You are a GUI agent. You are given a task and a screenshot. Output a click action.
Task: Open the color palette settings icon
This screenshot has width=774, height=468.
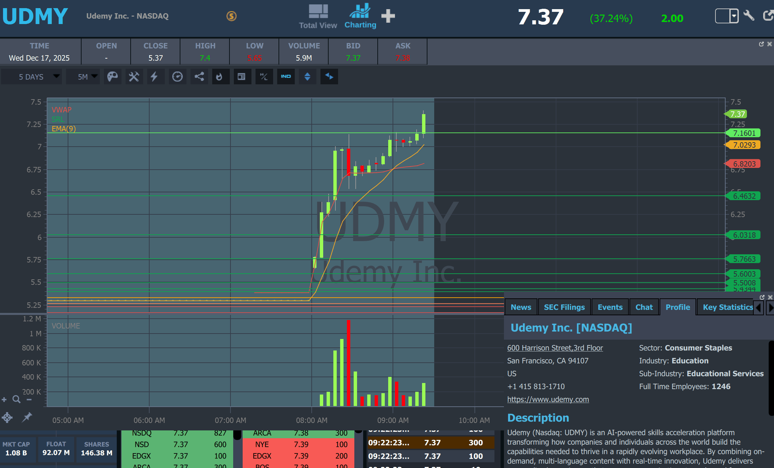coord(112,77)
